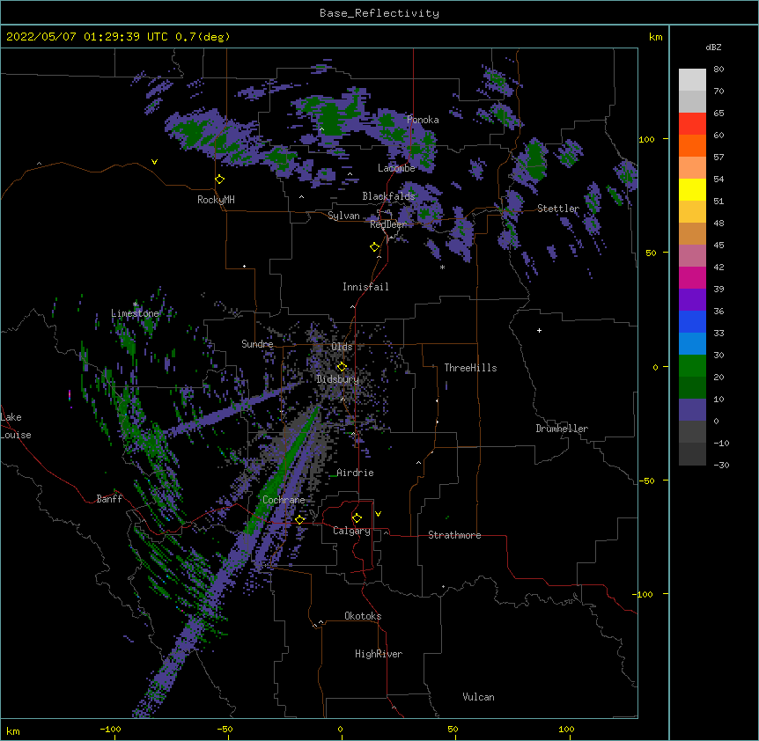The height and width of the screenshot is (741, 759).
Task: Click the white cross marker north of Drumheller
Action: (x=539, y=330)
